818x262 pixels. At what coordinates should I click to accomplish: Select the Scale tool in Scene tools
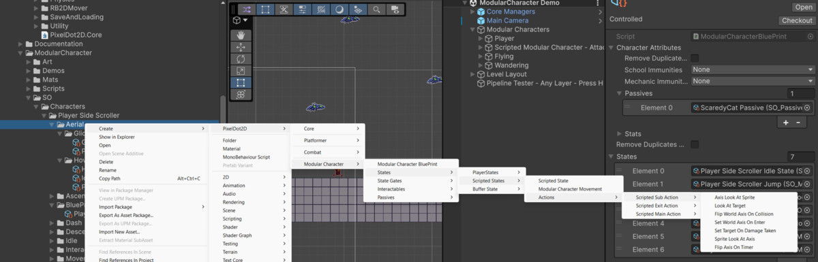tap(241, 71)
